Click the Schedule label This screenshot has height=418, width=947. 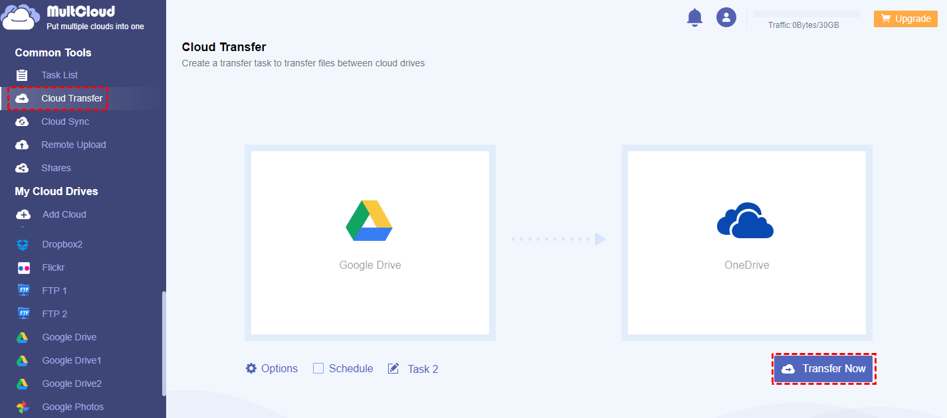351,368
